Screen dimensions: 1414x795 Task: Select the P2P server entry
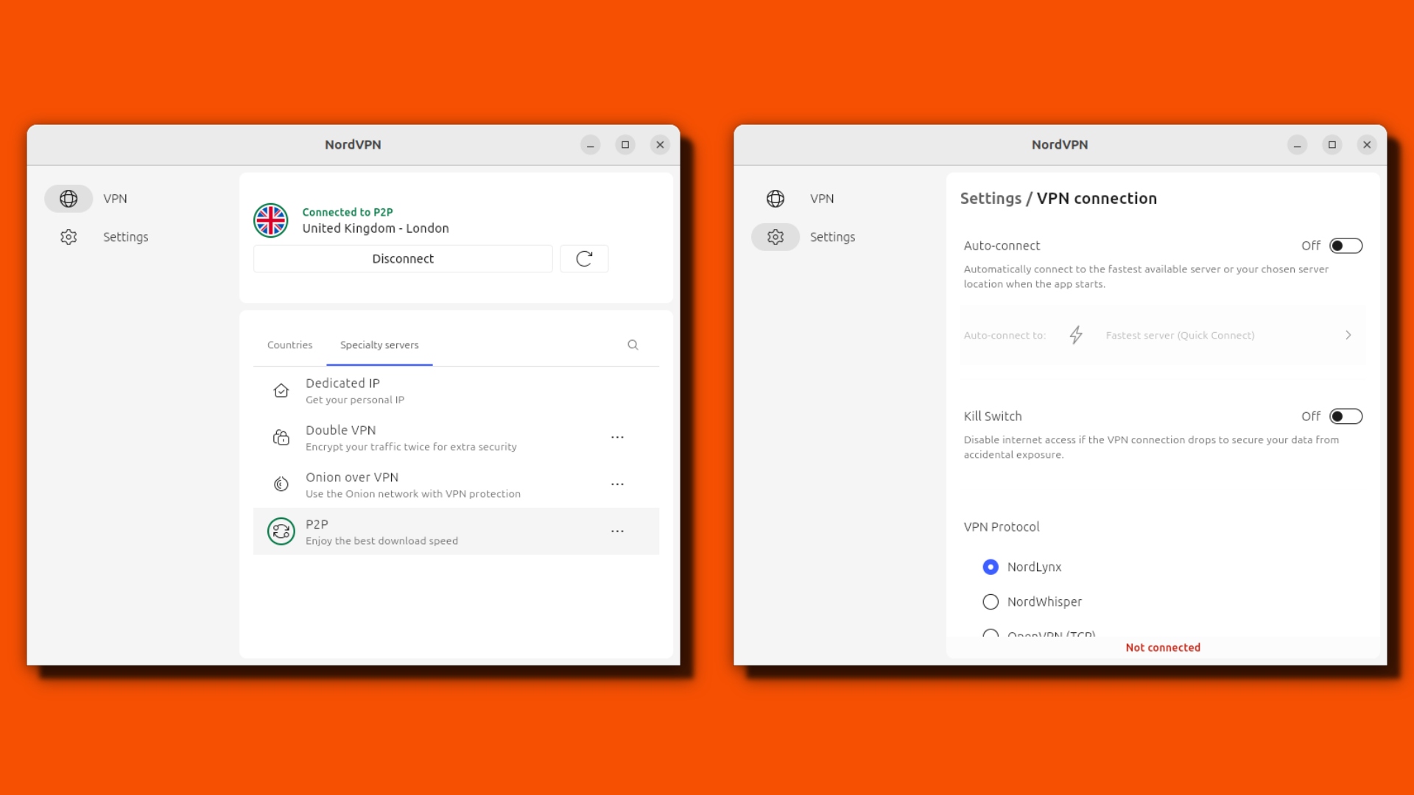click(x=456, y=531)
